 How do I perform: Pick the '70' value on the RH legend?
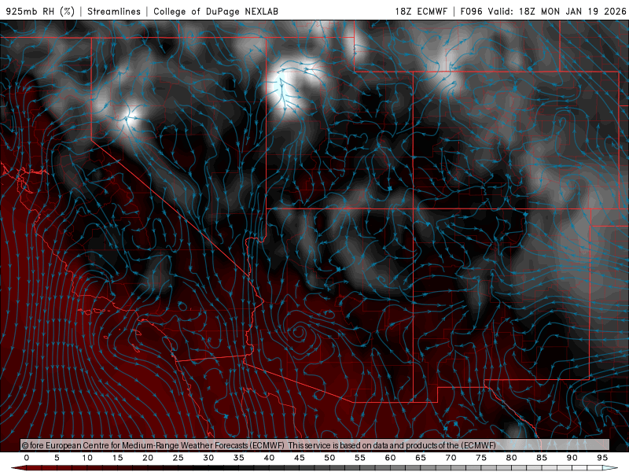(x=451, y=458)
